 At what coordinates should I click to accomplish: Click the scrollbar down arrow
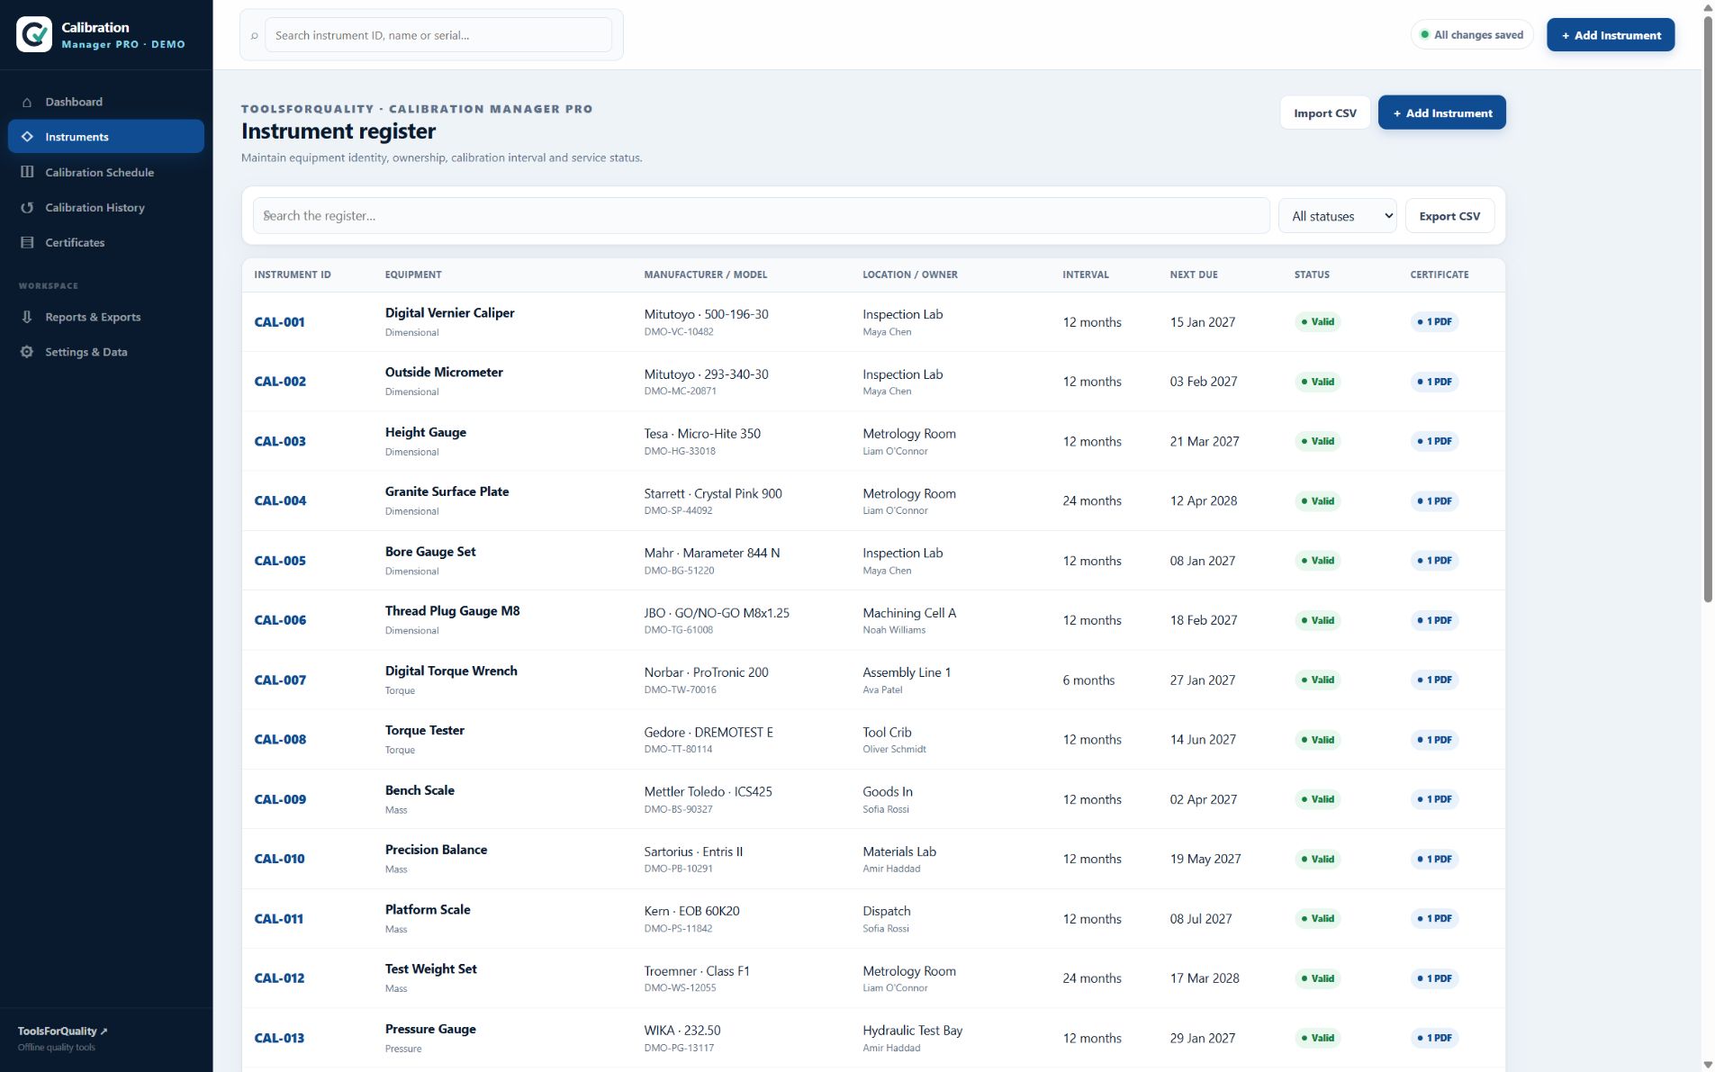1708,1065
